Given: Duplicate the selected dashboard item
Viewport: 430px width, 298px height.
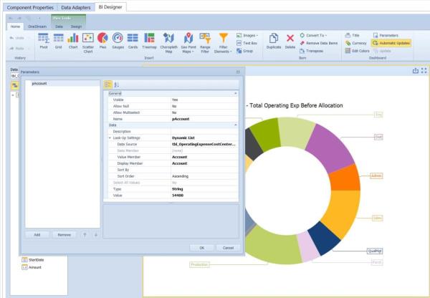Looking at the screenshot, I should (x=274, y=41).
